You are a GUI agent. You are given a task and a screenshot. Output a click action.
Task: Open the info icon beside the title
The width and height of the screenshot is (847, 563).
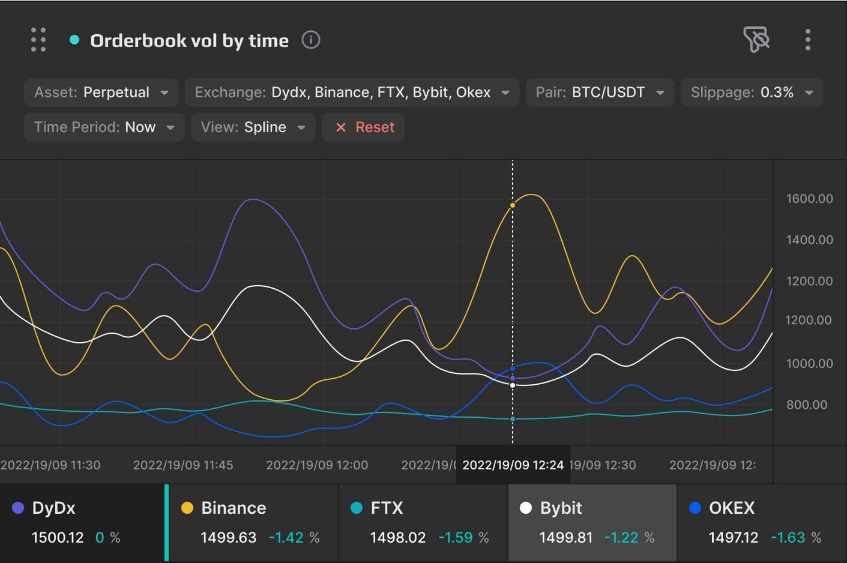pos(310,40)
